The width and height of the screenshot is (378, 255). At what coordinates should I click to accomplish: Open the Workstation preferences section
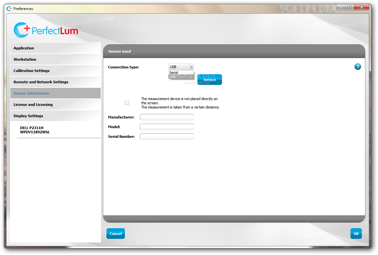click(55, 59)
